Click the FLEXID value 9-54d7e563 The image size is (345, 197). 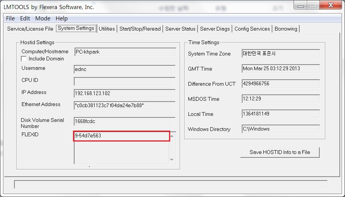tap(88, 136)
